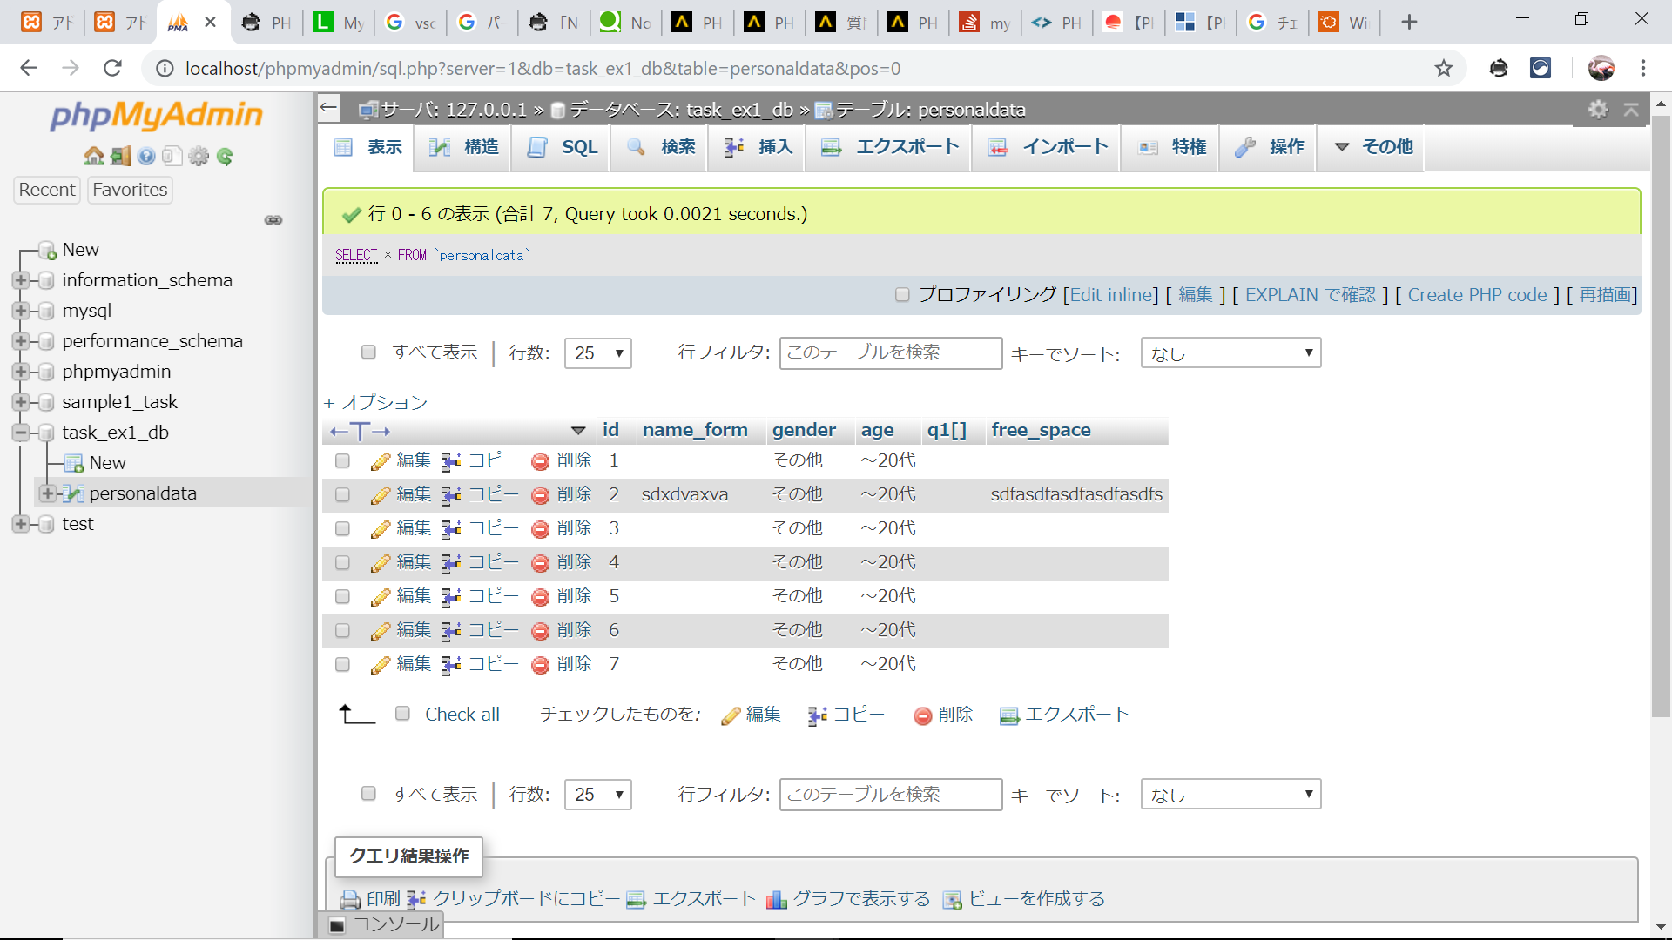Open Chrome three-dot menu
The image size is (1672, 940).
point(1643,68)
